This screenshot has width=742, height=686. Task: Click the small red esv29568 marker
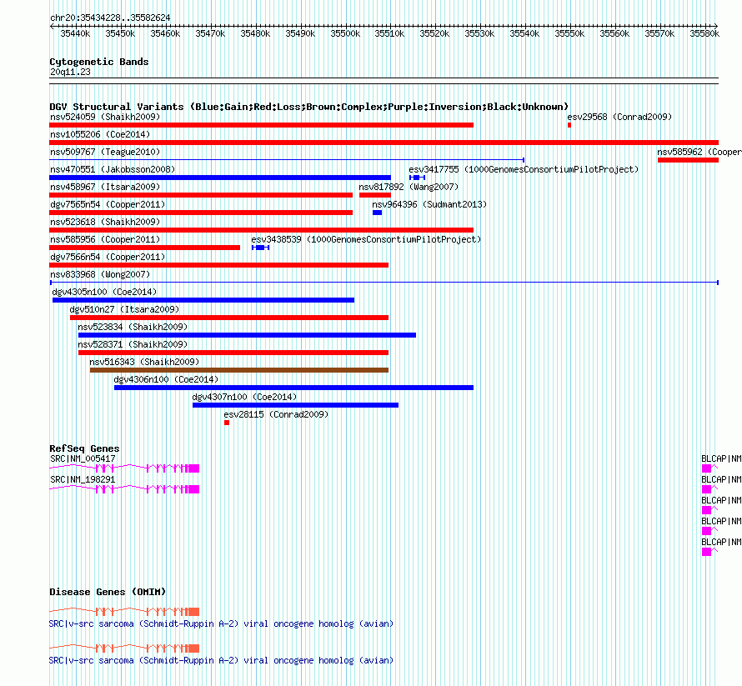click(x=569, y=125)
